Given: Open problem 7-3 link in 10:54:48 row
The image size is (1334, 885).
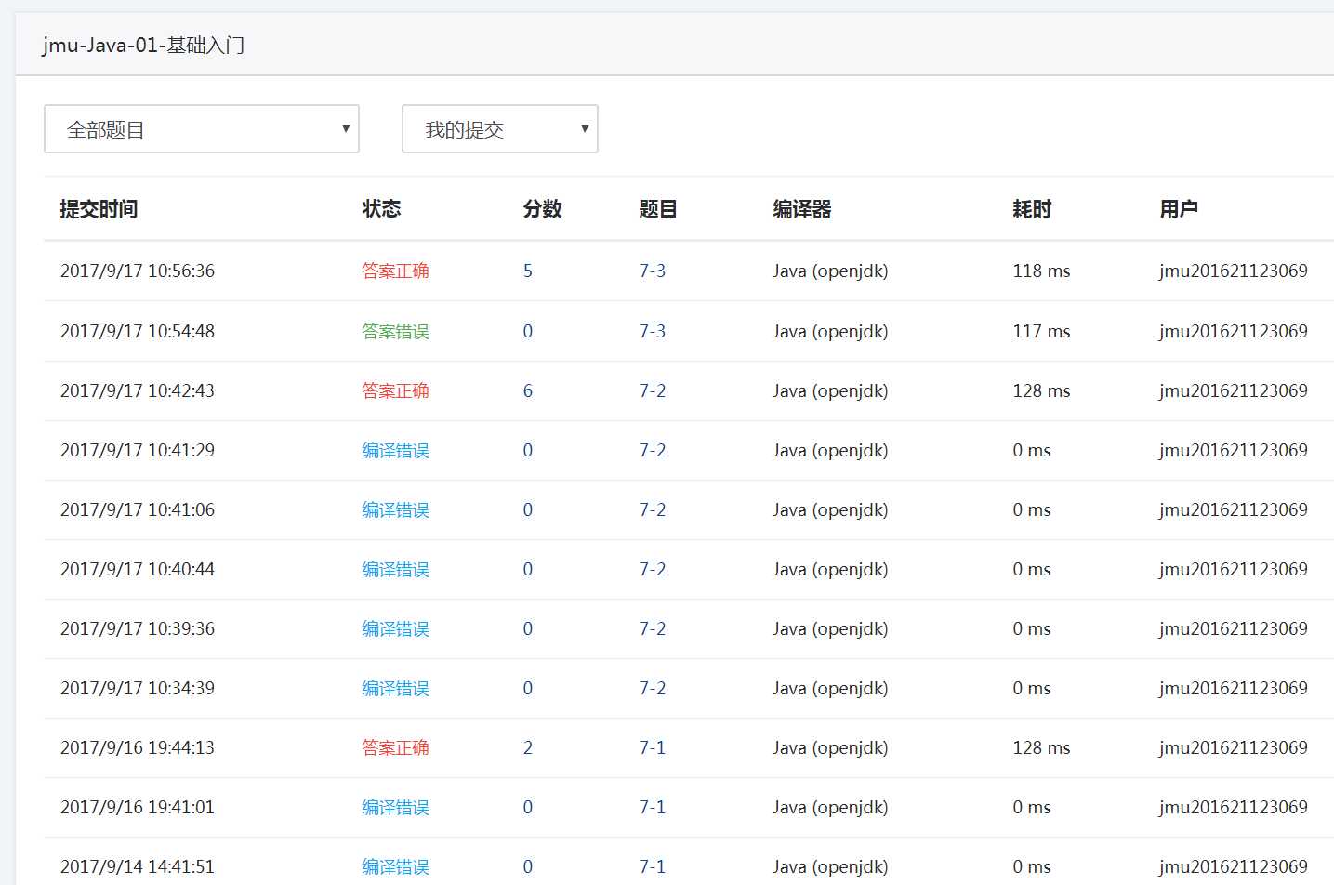Looking at the screenshot, I should point(653,331).
